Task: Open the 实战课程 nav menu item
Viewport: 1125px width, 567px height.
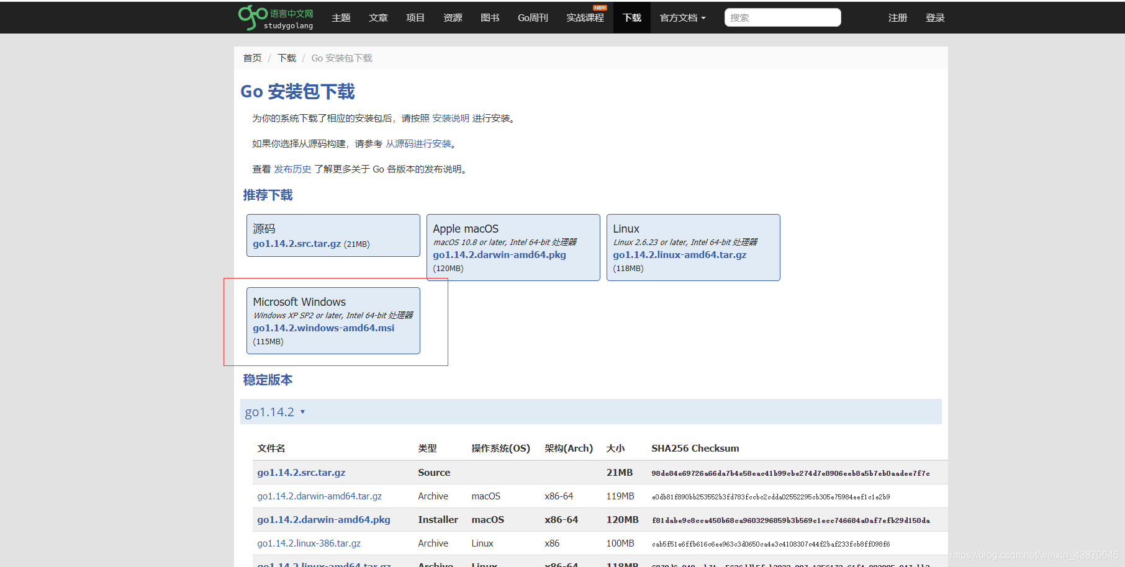Action: (585, 18)
